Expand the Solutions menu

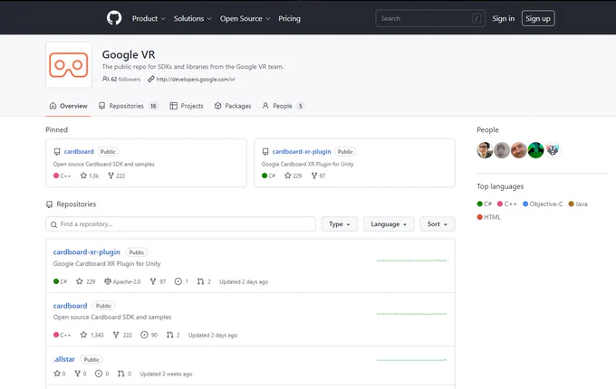coord(192,18)
